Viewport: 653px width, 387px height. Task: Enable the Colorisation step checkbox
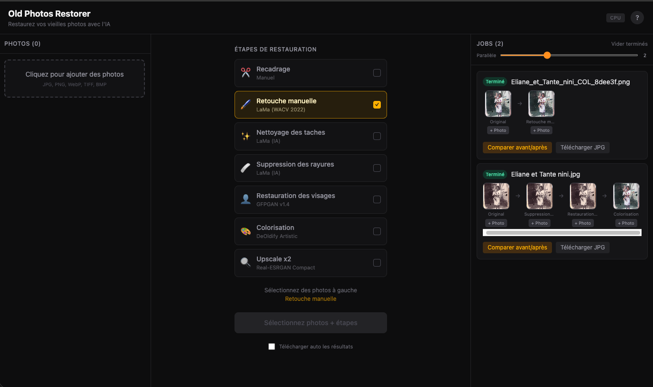[x=377, y=231]
